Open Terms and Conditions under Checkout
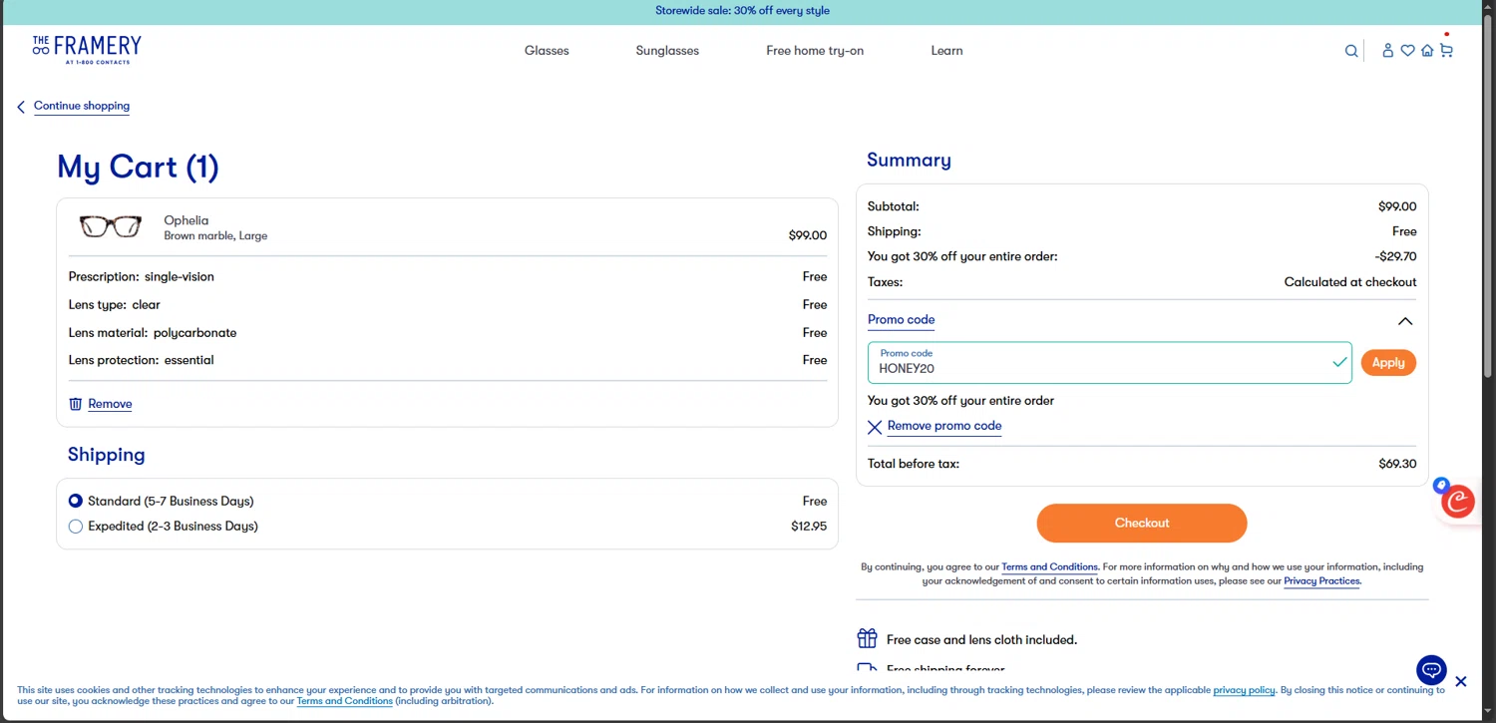 coord(1049,567)
